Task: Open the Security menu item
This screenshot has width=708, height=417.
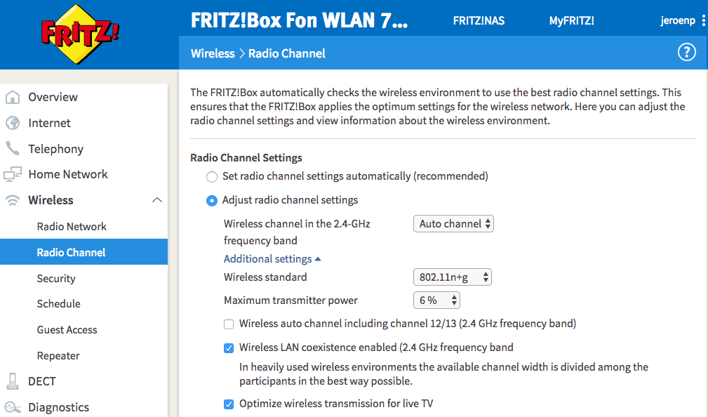Action: point(56,279)
